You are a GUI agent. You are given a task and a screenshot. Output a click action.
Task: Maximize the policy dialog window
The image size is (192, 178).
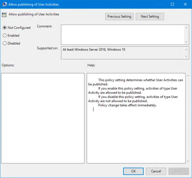point(172,4)
